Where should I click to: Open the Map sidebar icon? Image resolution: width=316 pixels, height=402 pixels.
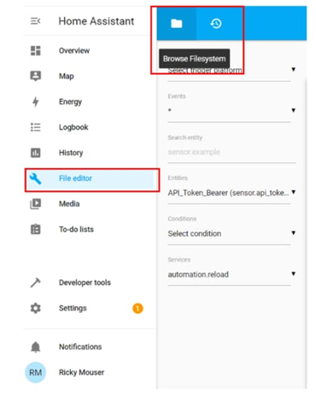tap(36, 76)
